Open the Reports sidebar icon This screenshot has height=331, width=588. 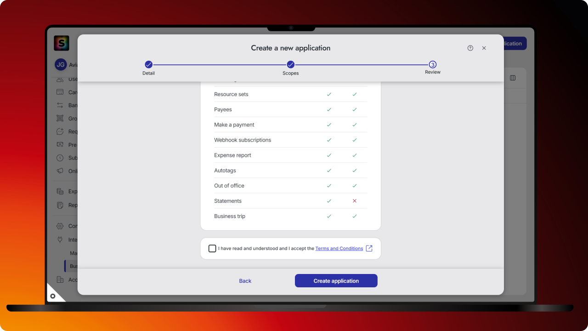tap(60, 205)
